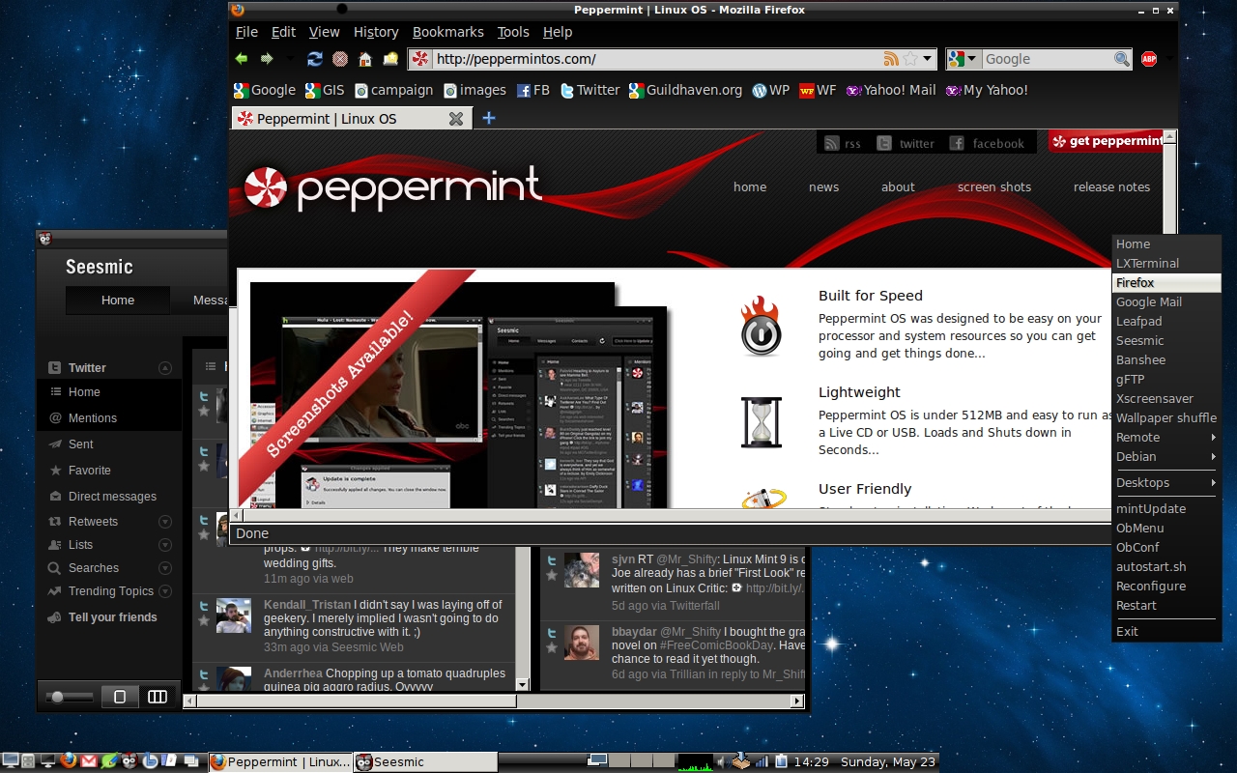
Task: Open the back/forward history dropdown arrow
Action: [289, 59]
